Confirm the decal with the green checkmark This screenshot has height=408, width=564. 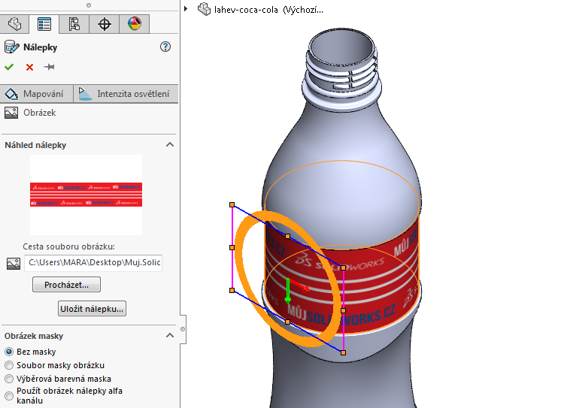click(x=9, y=67)
